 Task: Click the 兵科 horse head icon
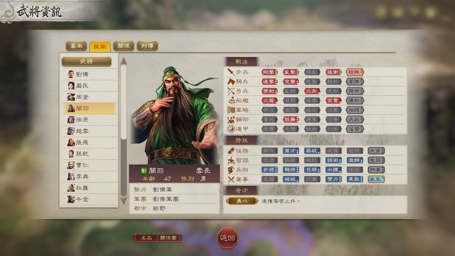pos(231,170)
